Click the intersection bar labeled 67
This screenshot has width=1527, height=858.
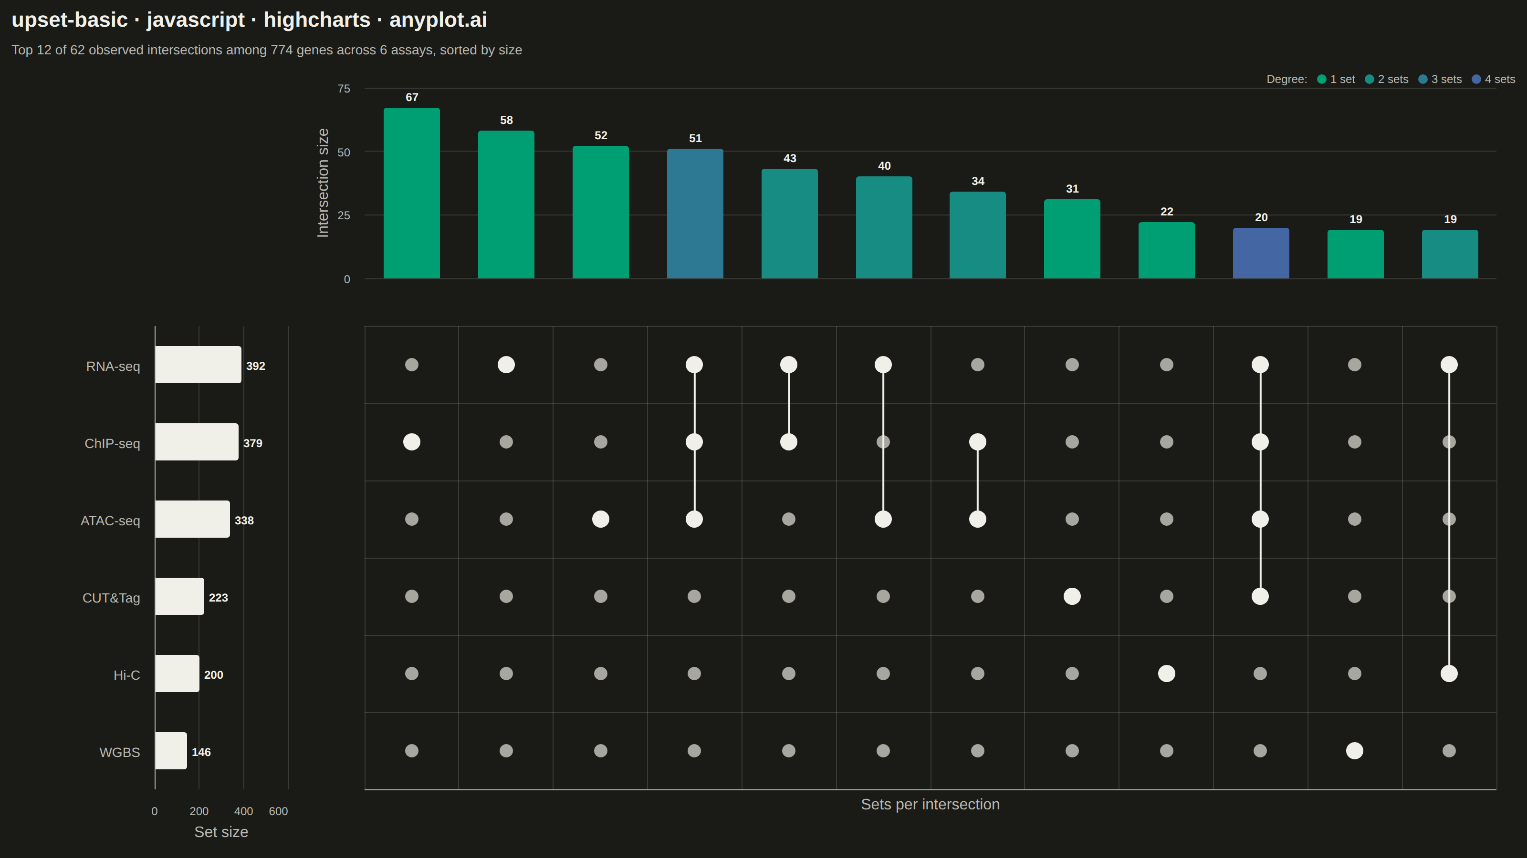411,193
